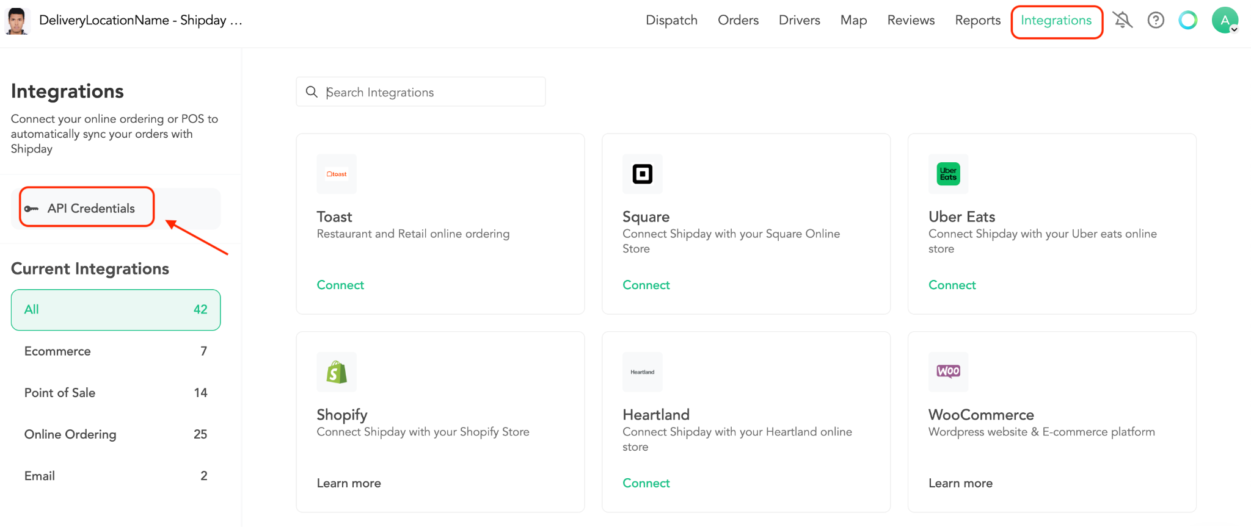Click the WooCommerce logo icon
The width and height of the screenshot is (1251, 527).
coord(949,372)
